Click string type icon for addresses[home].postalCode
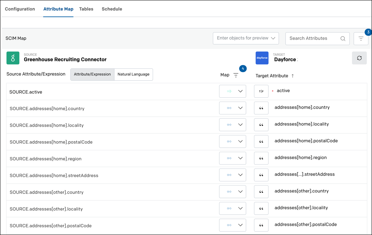Screen dimensions: 372x235 tap(261, 141)
